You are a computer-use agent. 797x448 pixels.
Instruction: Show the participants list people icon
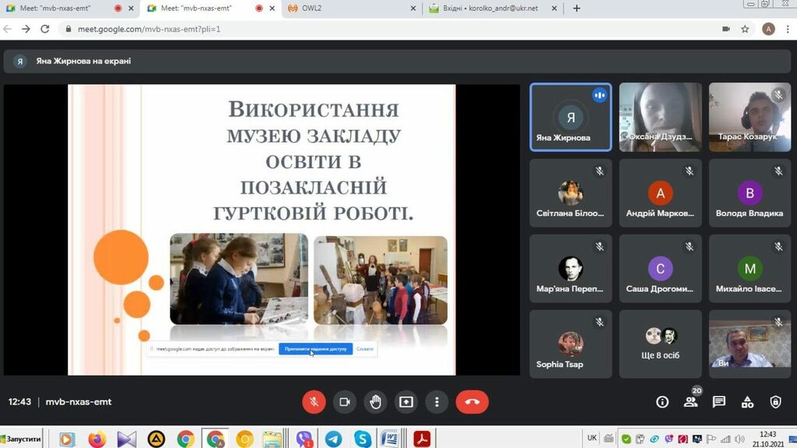pos(690,402)
